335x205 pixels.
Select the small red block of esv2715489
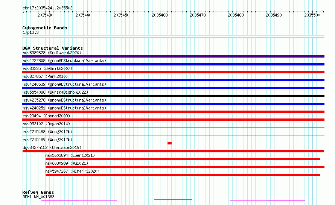pyautogui.click(x=170, y=143)
